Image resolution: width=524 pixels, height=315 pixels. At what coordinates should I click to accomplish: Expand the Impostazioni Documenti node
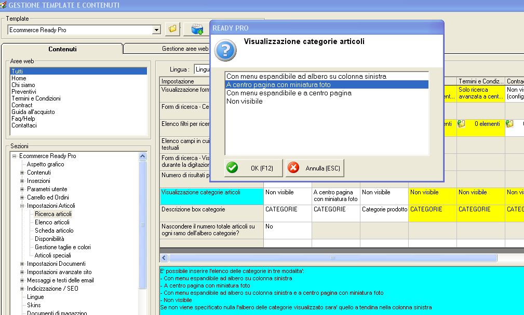[x=22, y=264]
